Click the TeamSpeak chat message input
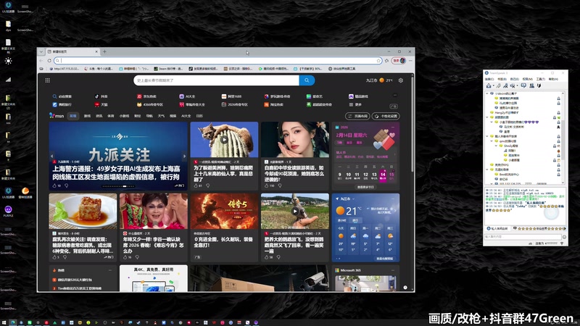This screenshot has width=580, height=326. (523, 237)
